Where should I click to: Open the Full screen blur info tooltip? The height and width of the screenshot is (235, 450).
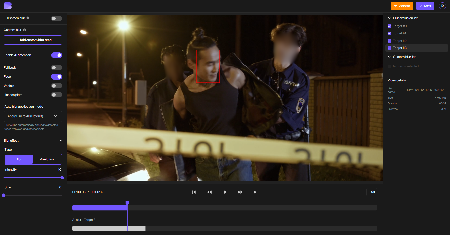pos(28,18)
